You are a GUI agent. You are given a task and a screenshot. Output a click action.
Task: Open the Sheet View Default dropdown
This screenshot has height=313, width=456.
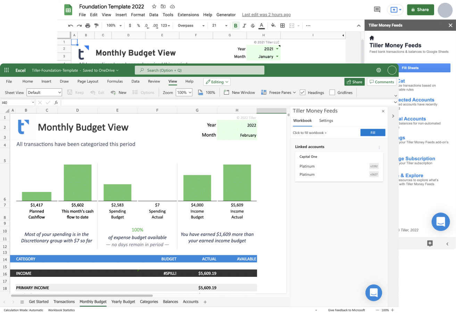pyautogui.click(x=44, y=93)
